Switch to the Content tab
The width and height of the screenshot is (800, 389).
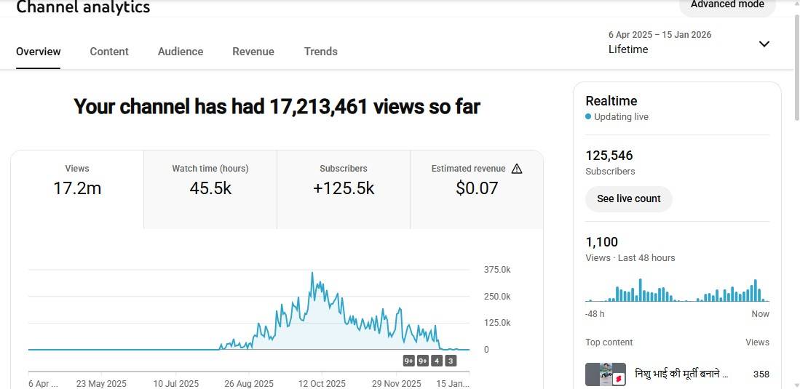109,52
